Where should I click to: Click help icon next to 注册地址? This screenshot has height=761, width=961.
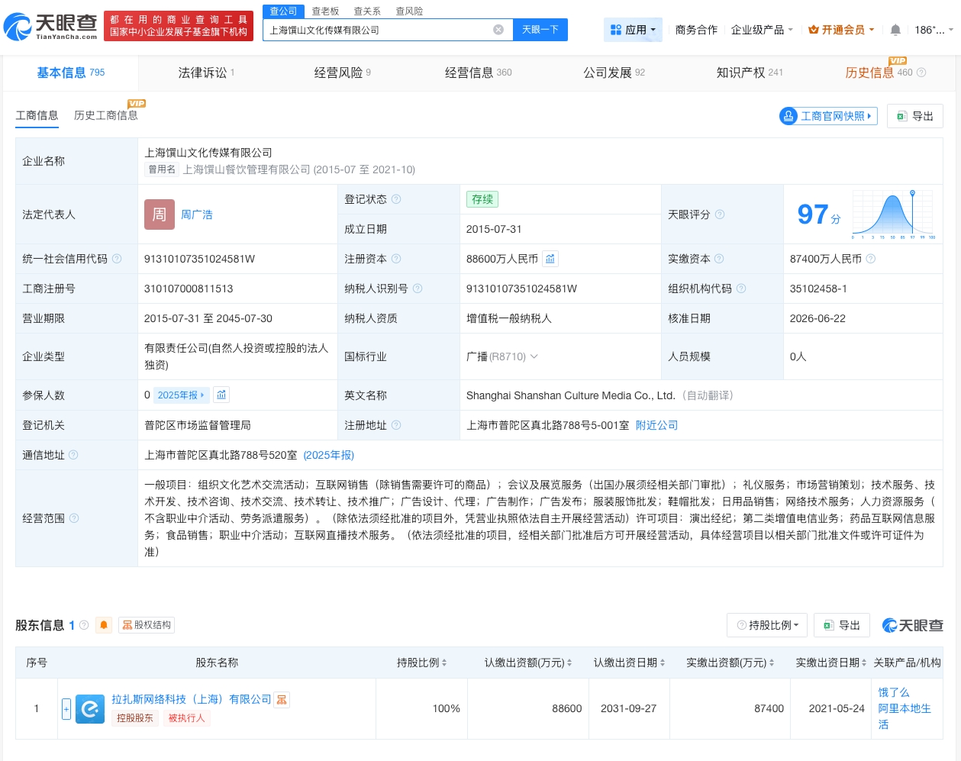click(396, 425)
